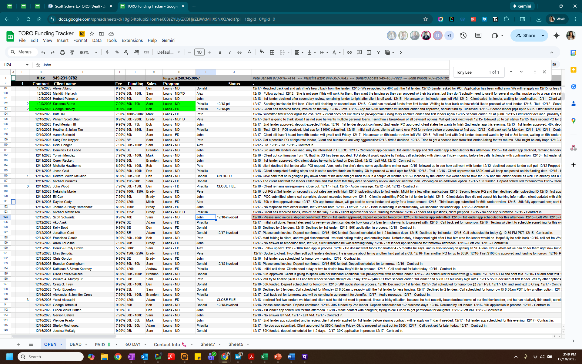Image resolution: width=582 pixels, height=364 pixels.
Task: Open version history clock icon
Action: point(463,35)
